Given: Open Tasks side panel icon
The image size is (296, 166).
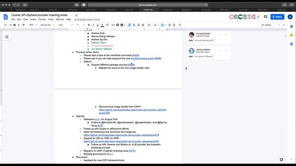Looking at the screenshot, I should coord(291,44).
